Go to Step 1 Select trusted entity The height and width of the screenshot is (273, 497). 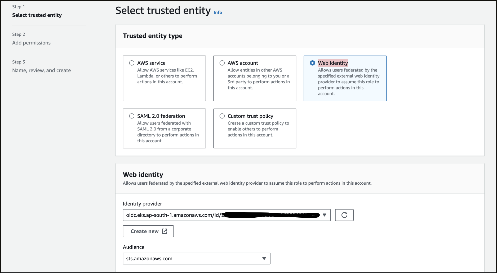click(37, 15)
